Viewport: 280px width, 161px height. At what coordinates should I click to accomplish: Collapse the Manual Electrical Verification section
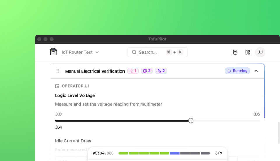(x=256, y=71)
